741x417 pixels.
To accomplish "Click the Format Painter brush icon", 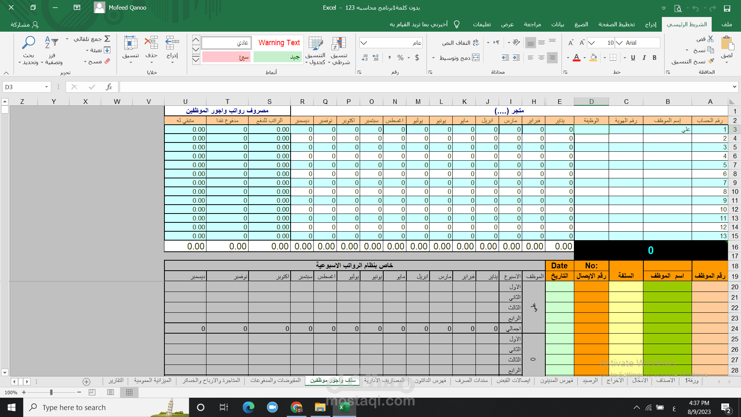I will [711, 61].
